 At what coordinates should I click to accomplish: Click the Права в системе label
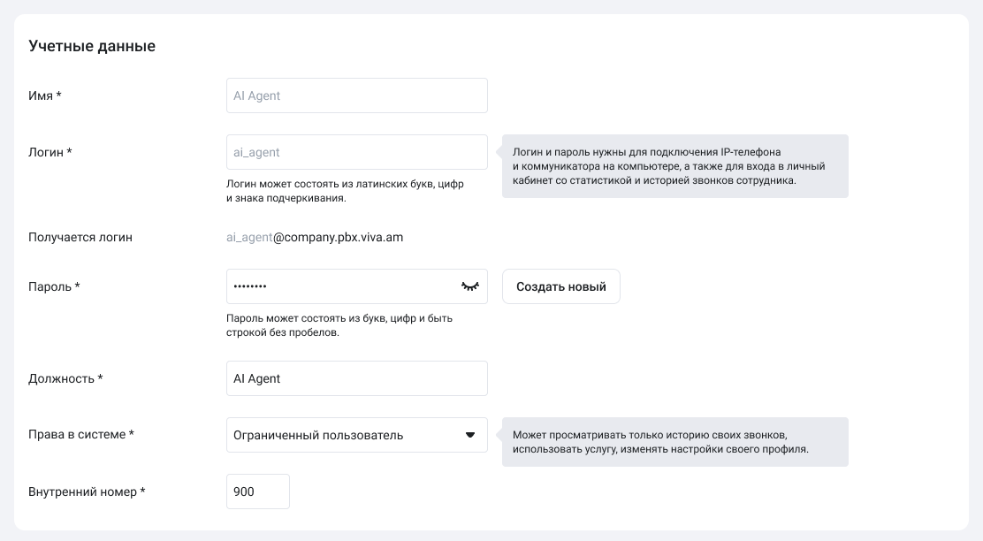(x=80, y=434)
